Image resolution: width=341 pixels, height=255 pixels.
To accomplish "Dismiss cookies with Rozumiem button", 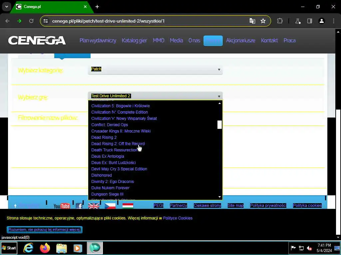I will coord(45,230).
